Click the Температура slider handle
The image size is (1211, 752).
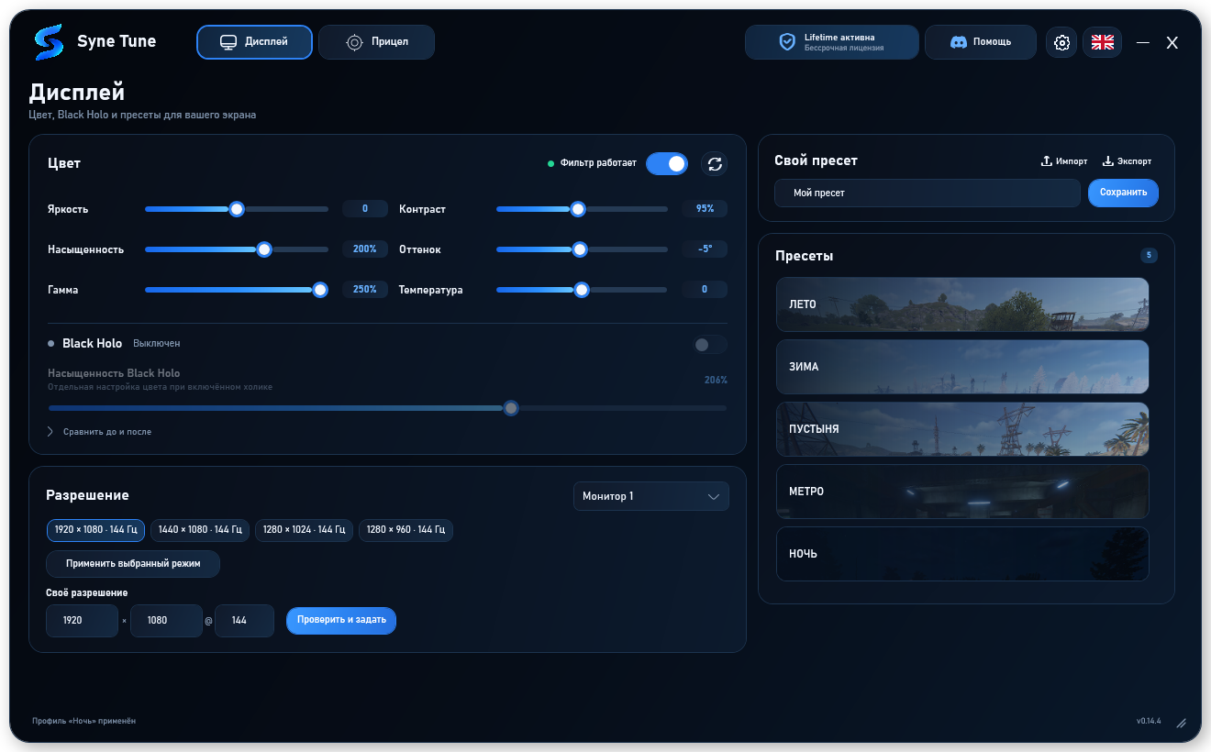(x=582, y=290)
